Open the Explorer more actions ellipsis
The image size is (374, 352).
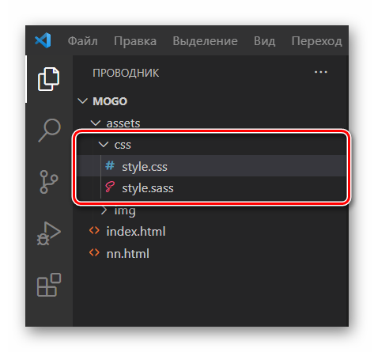(x=321, y=72)
